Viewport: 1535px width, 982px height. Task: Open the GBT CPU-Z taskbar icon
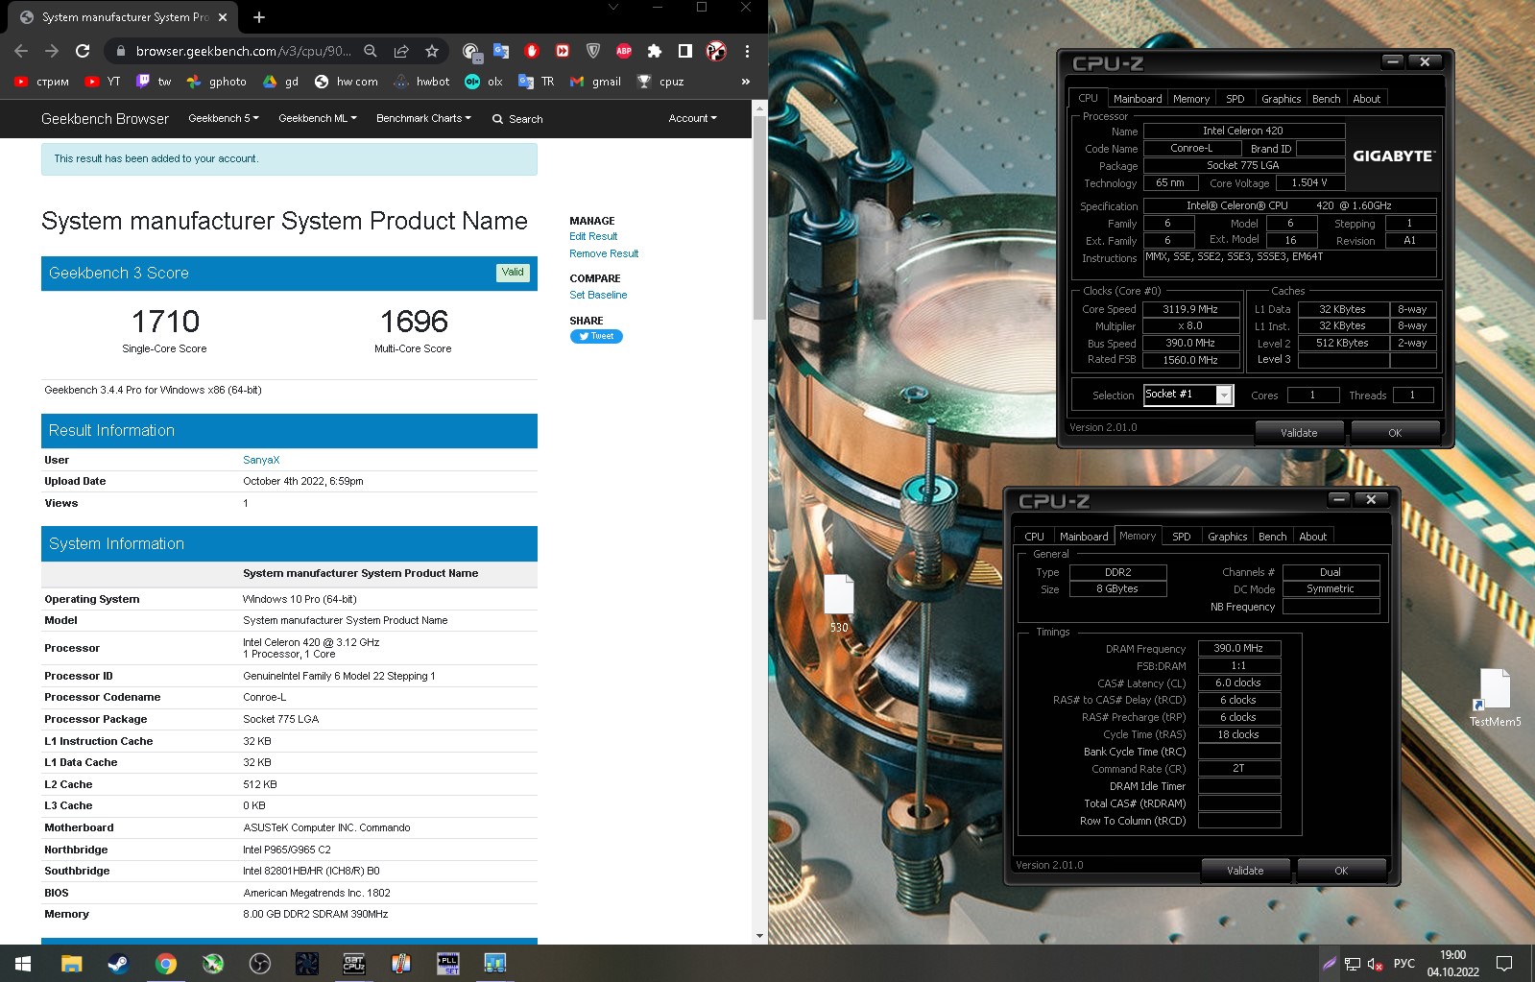click(354, 963)
